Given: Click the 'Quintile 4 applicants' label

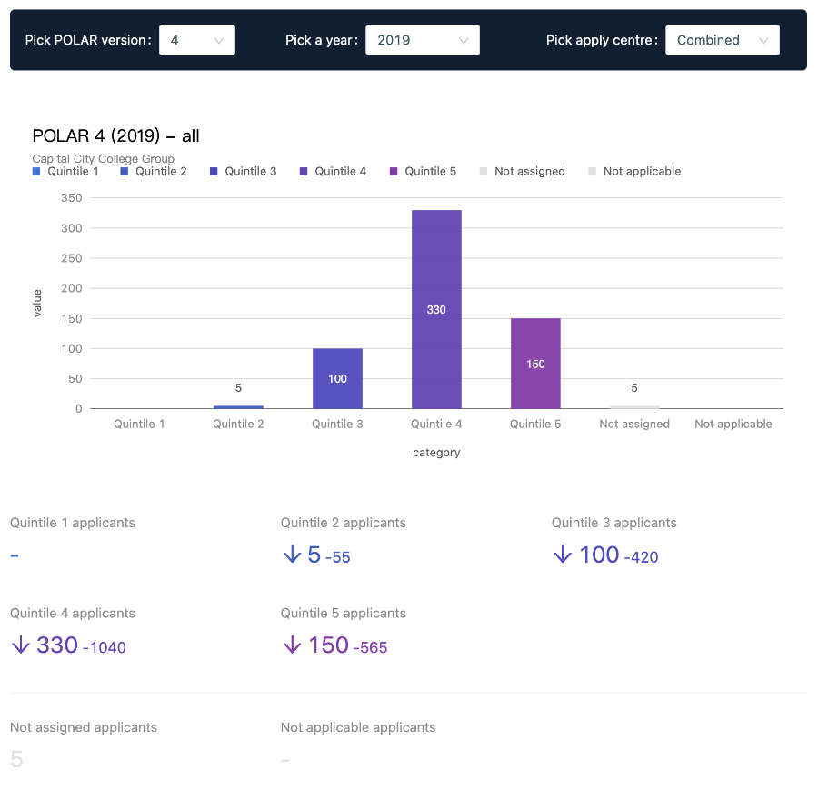Looking at the screenshot, I should (73, 614).
